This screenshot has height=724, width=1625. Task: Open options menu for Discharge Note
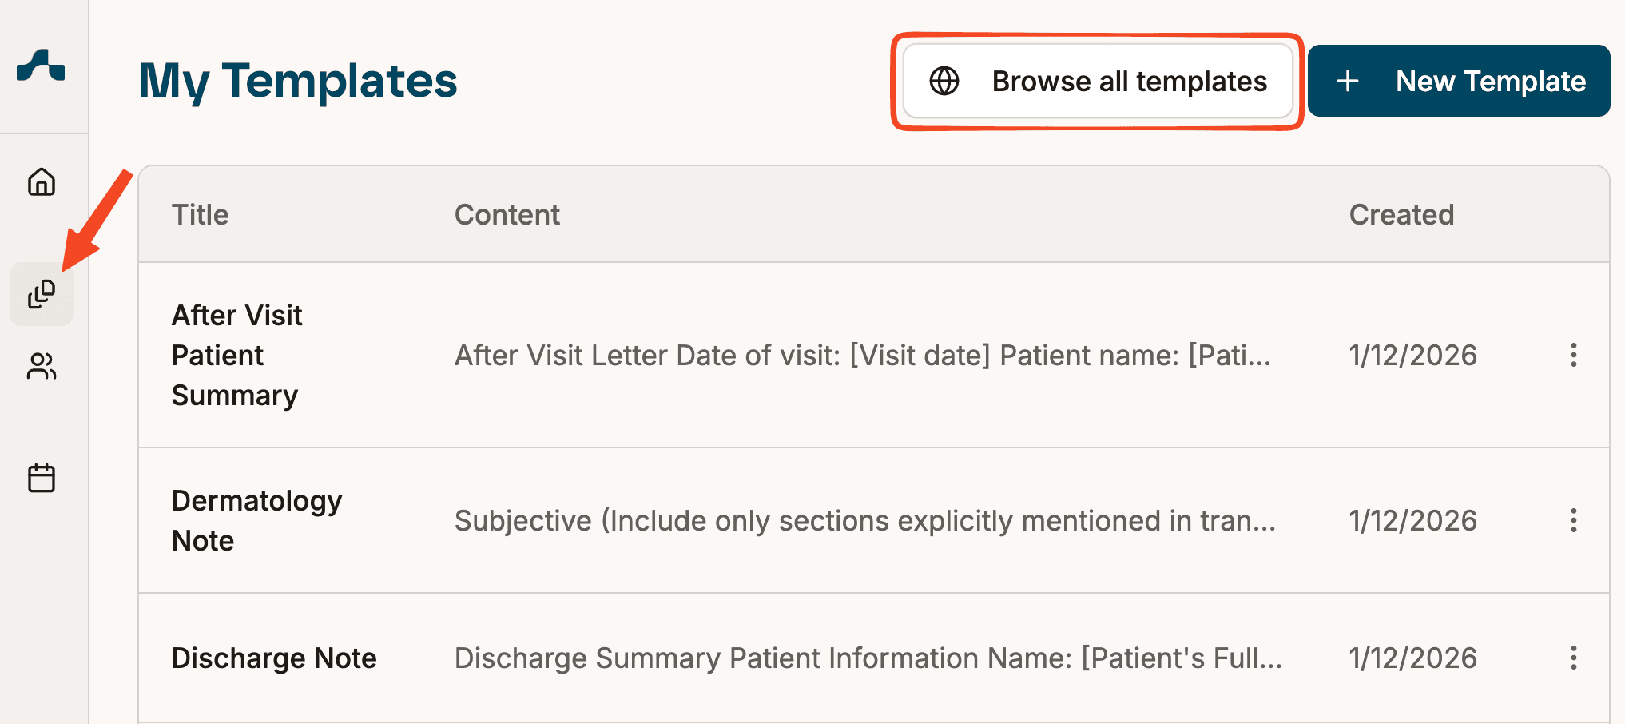1573,658
